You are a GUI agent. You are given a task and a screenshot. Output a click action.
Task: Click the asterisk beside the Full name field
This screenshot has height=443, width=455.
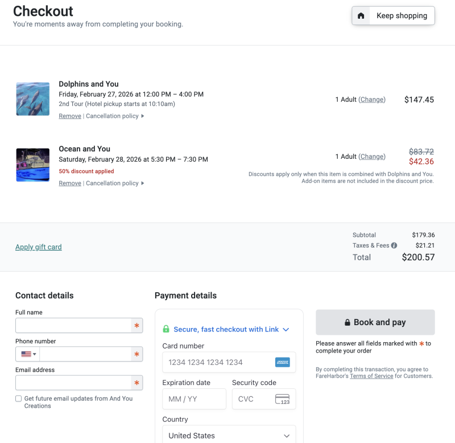(136, 325)
